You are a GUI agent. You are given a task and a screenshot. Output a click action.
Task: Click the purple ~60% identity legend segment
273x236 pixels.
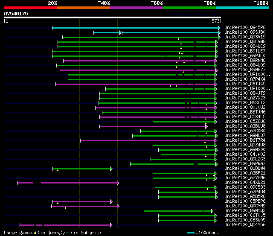(x=136, y=8)
